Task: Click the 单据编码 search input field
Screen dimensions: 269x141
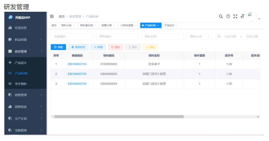Action: click(72, 37)
